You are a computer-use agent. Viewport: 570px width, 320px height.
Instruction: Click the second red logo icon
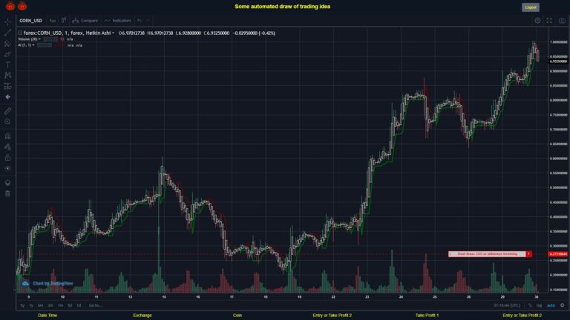click(x=22, y=6)
